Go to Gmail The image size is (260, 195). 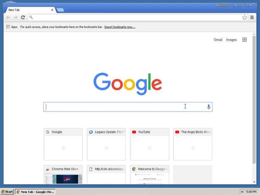tap(218, 40)
